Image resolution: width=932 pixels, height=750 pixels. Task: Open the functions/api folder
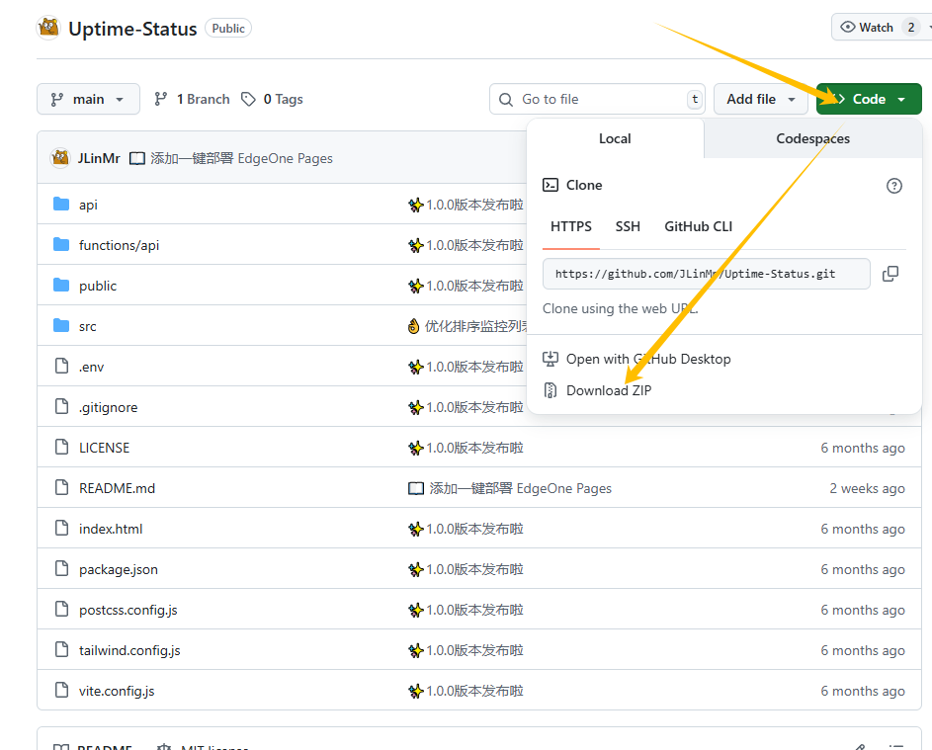119,245
